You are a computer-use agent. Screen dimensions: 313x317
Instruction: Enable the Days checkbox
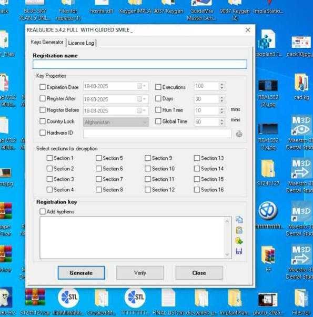pyautogui.click(x=158, y=98)
